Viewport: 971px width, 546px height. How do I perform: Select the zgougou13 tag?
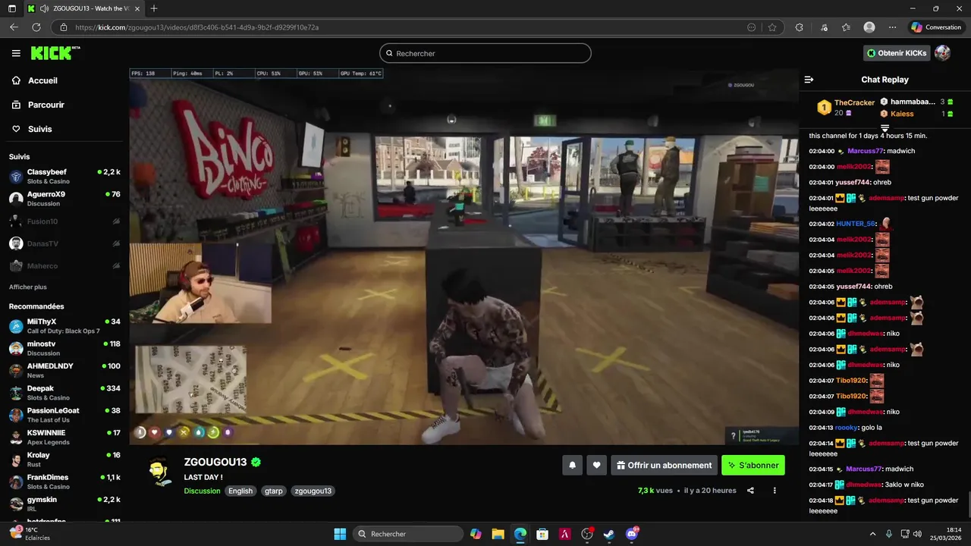coord(313,491)
